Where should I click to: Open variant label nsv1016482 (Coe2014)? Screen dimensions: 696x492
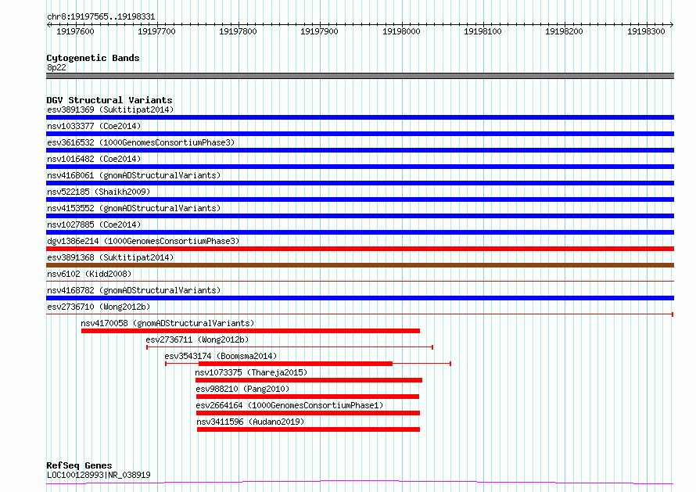(x=94, y=159)
